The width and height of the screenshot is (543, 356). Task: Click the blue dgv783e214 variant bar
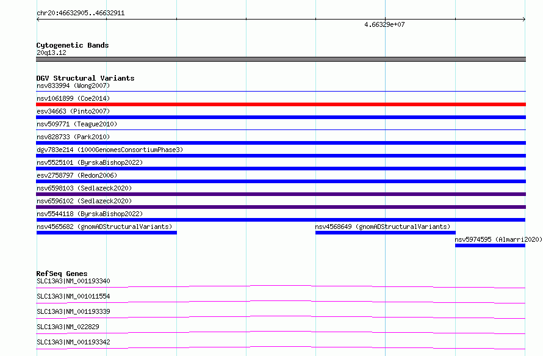[281, 156]
